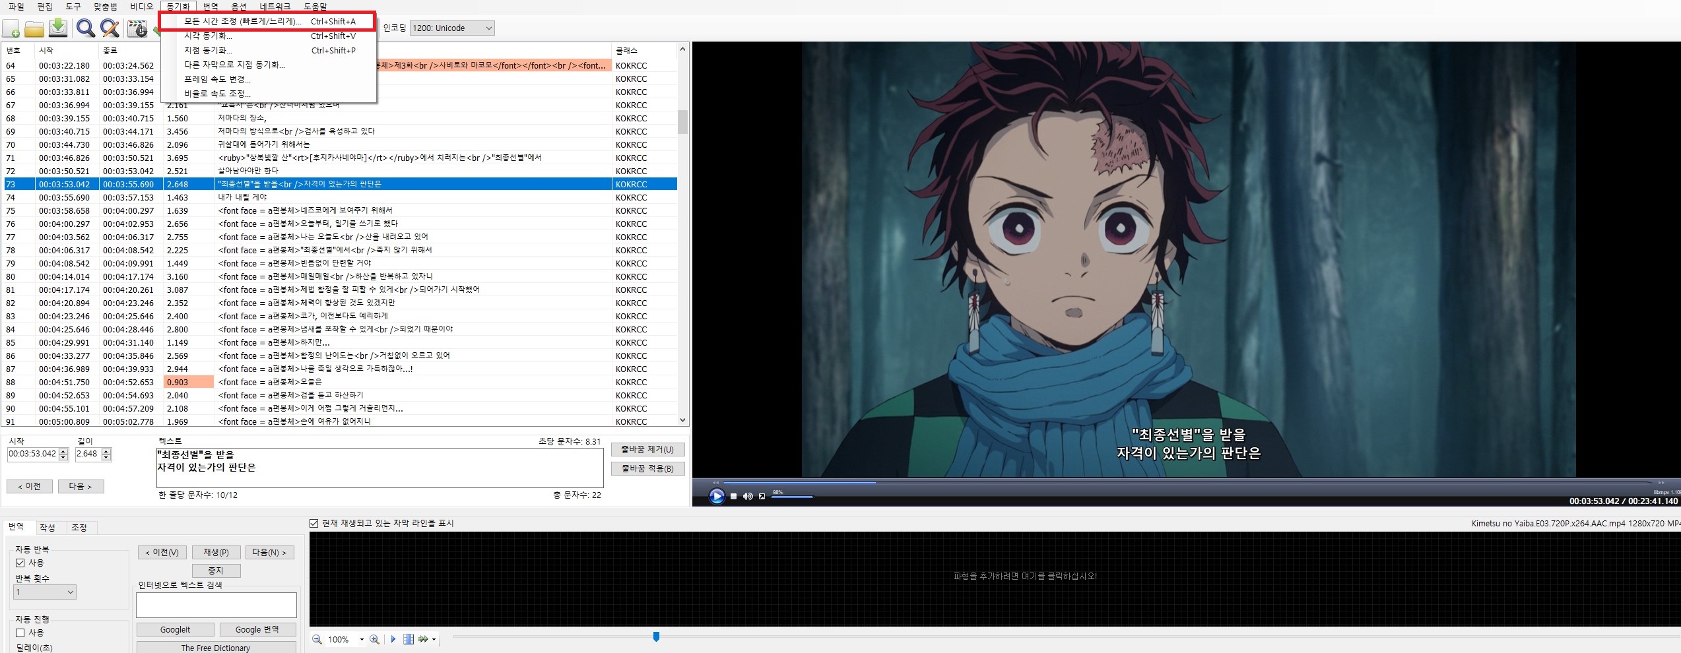Decrease start time with the spinner down arrow
This screenshot has height=653, width=1681.
tap(64, 457)
